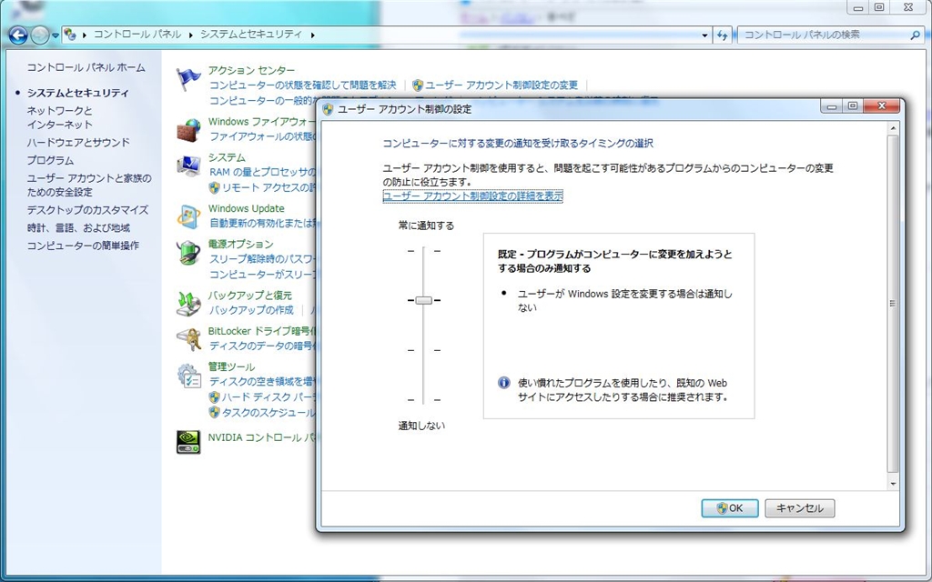Click the Control Panel icon in address bar
Viewport: 932px width, 582px height.
point(70,35)
